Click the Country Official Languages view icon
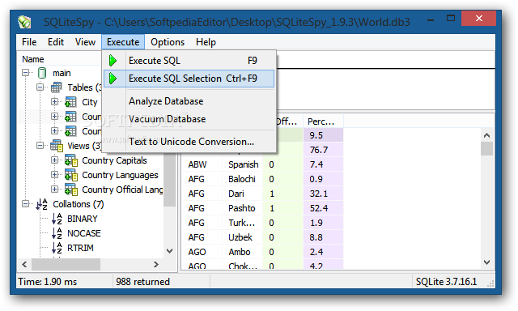 pos(71,190)
